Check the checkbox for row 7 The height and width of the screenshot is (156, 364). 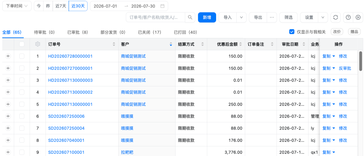[22, 128]
